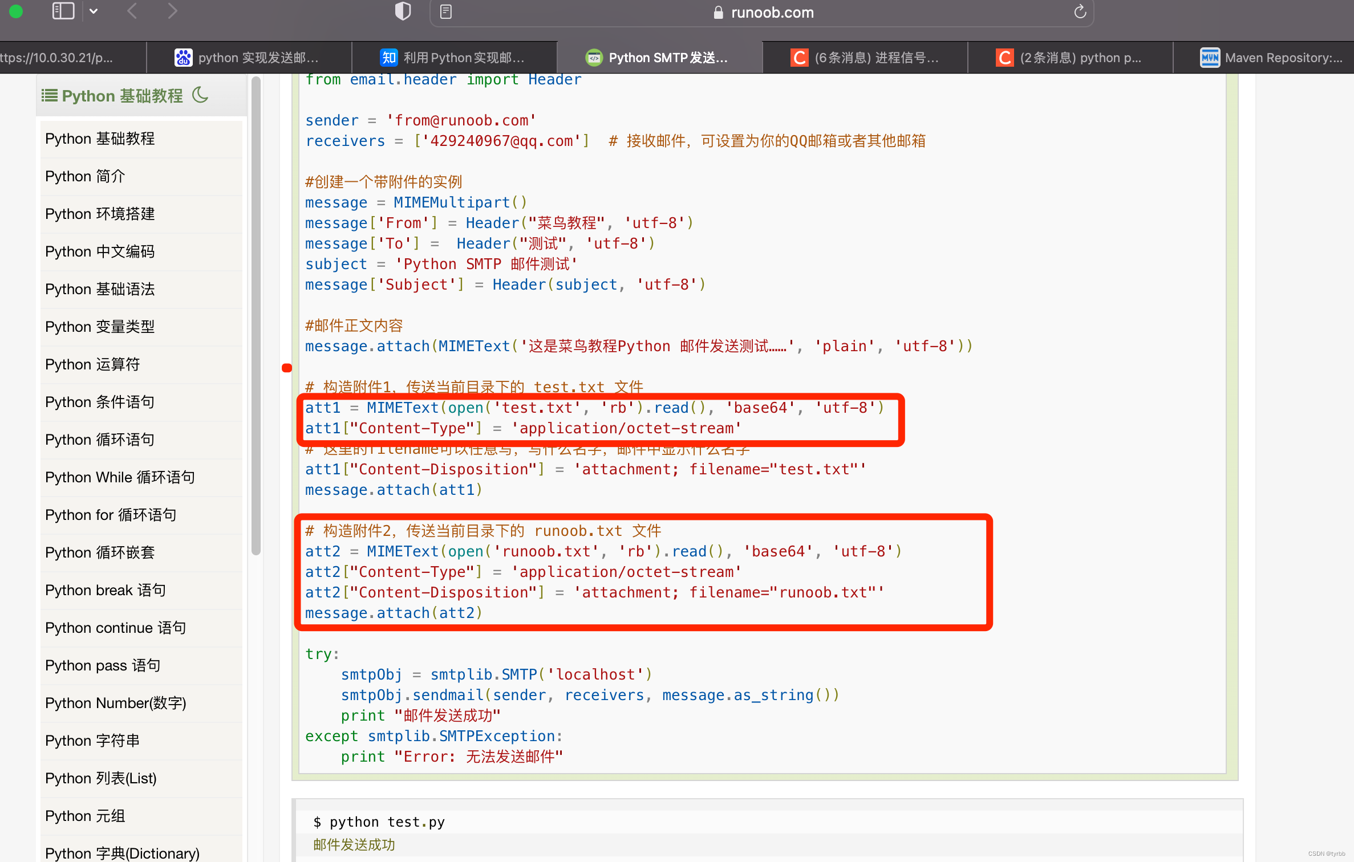Viewport: 1354px width, 862px height.
Task: Click the "sender = 'from@runoob.com'" code line
Action: [420, 120]
